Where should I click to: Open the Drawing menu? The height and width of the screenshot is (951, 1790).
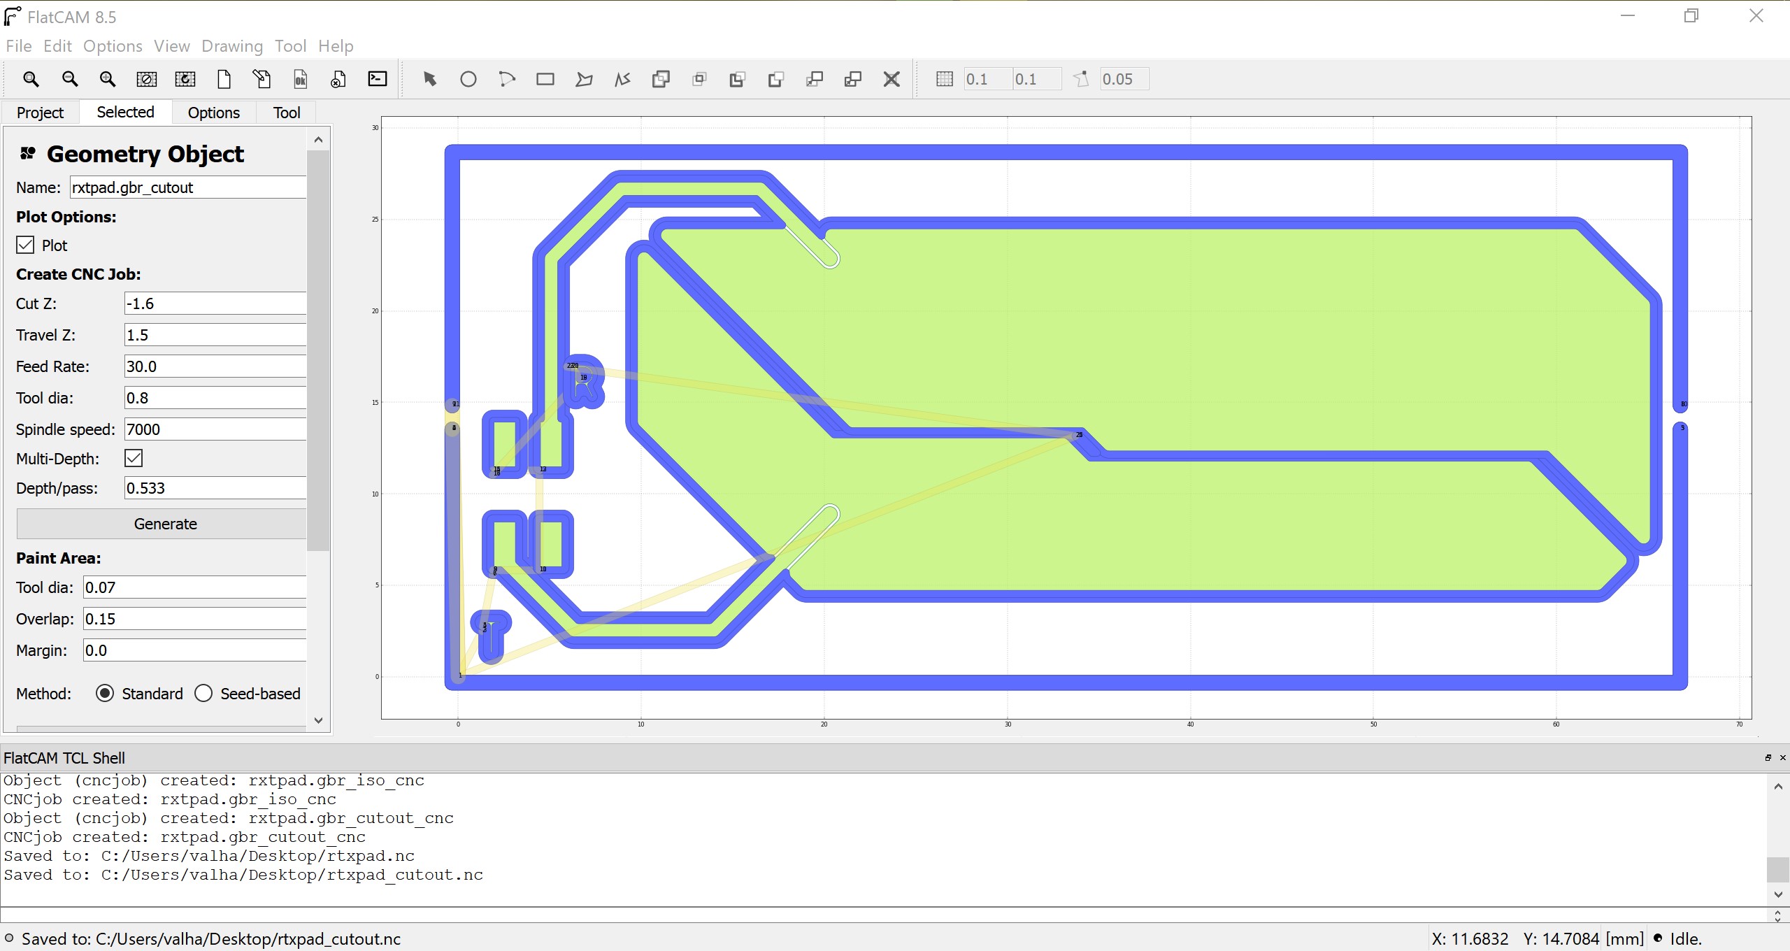pos(232,46)
